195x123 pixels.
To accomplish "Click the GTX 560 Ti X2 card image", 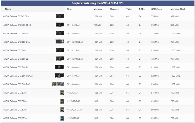I will (x=58, y=84).
